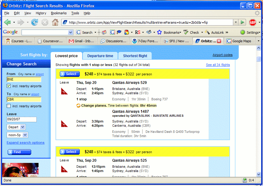Open the Bookmarks menu
263x186 pixels.
[59, 13]
